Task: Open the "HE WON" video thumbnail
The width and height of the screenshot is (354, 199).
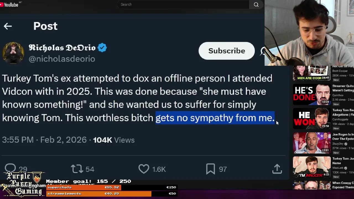Action: [x=312, y=119]
